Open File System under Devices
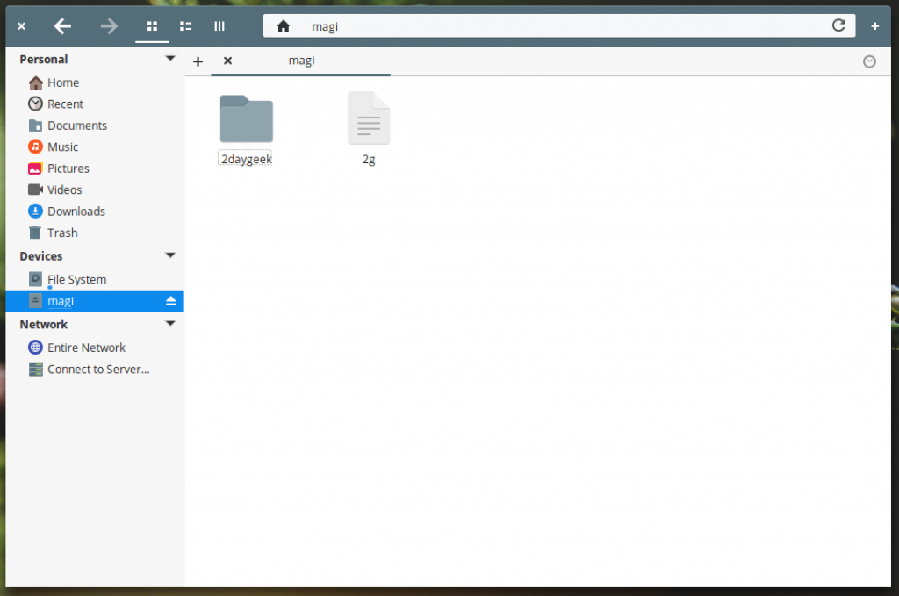Screen dimensions: 899x596 77,278
